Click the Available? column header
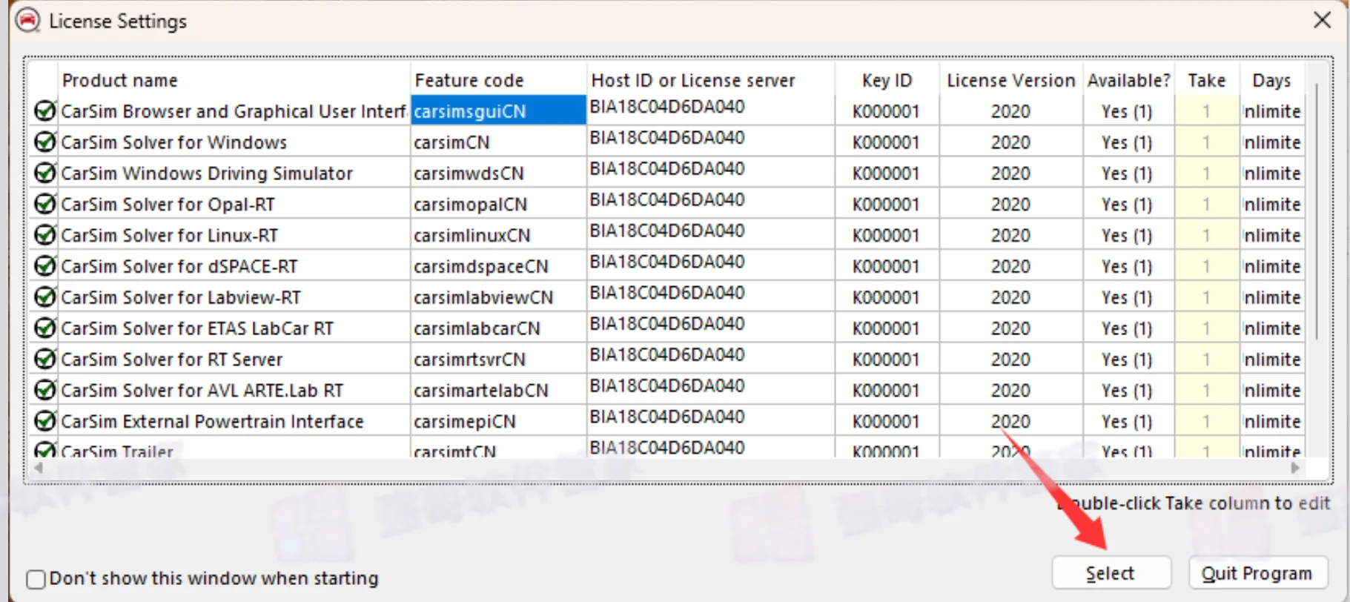Image resolution: width=1350 pixels, height=602 pixels. tap(1128, 80)
